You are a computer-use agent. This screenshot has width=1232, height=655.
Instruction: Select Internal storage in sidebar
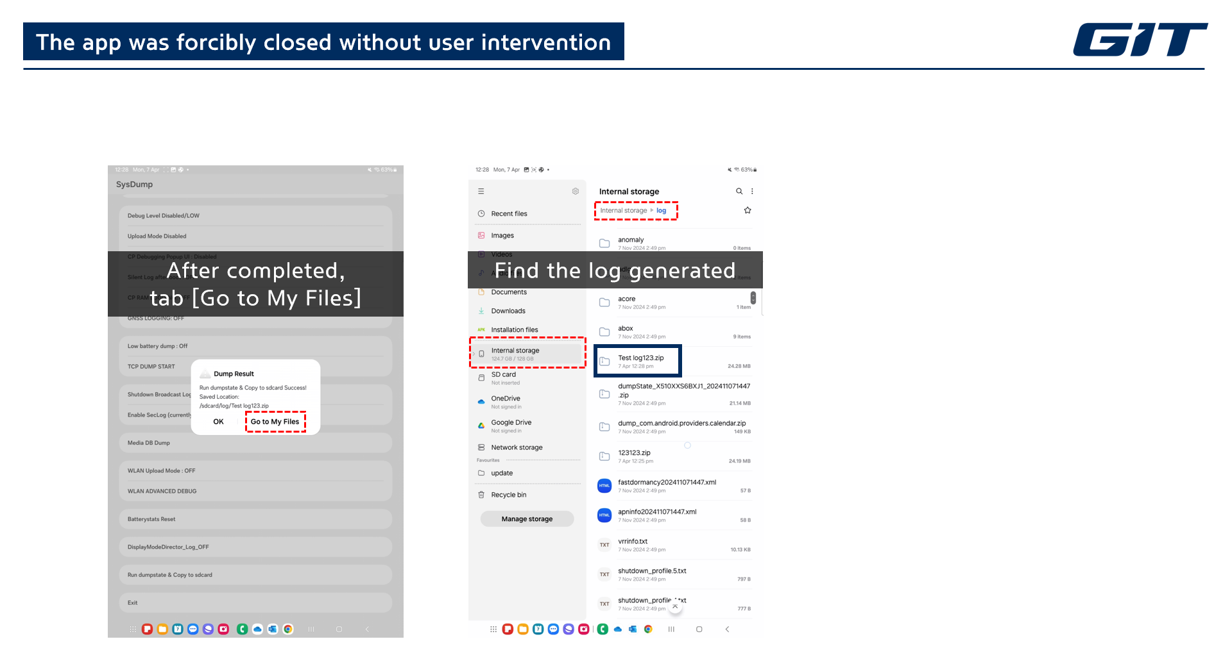[x=527, y=354]
